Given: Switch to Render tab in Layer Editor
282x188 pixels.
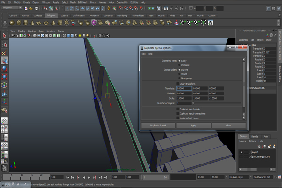Looking at the screenshot, I should coord(255,137).
